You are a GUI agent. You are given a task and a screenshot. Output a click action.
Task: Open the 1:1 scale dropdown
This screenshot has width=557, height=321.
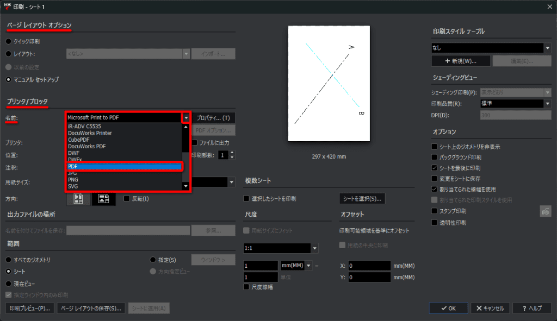point(315,248)
